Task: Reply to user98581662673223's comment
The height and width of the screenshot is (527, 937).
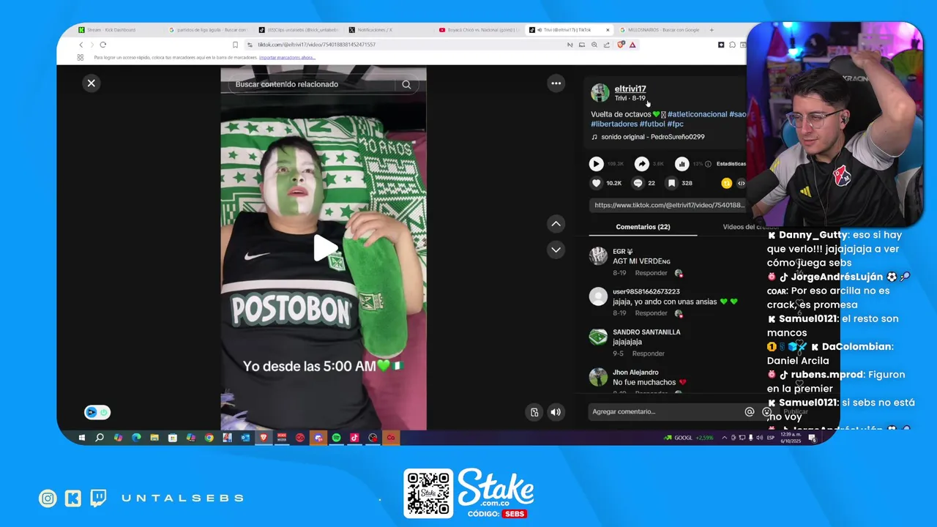Action: click(651, 313)
